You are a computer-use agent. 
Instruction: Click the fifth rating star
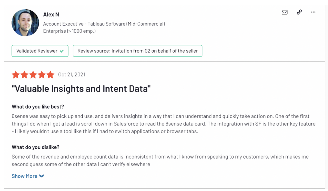click(x=50, y=75)
